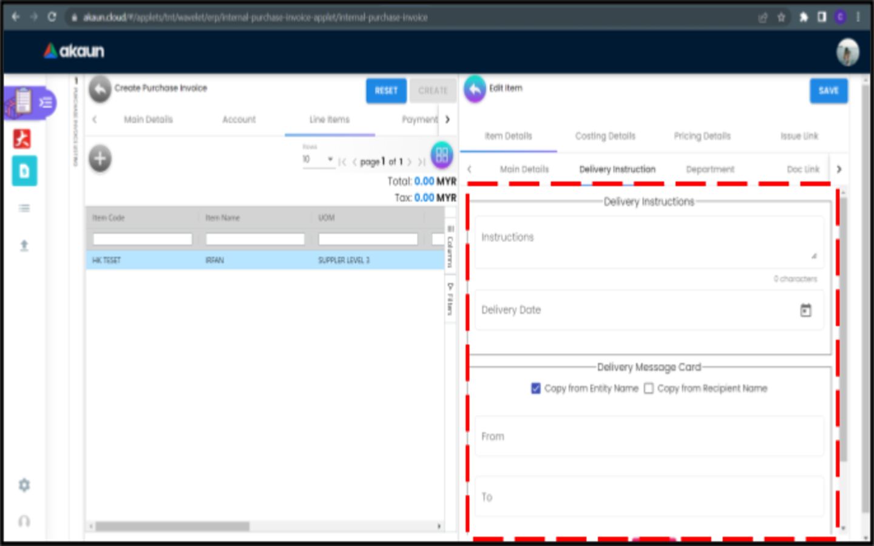Viewport: 874px width, 546px height.
Task: Click the horizontal scrollbar under the item table
Action: [x=172, y=526]
